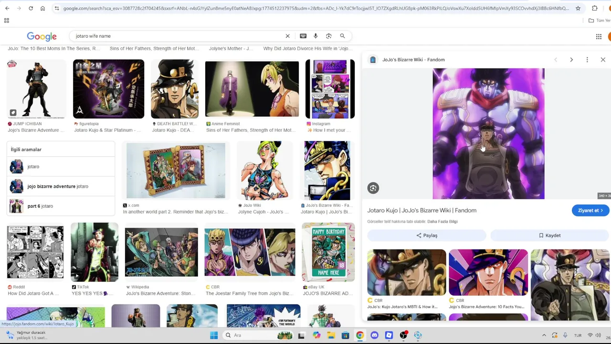Open Chrome from the taskbar
Viewport: 611px width, 344px height.
click(x=360, y=335)
